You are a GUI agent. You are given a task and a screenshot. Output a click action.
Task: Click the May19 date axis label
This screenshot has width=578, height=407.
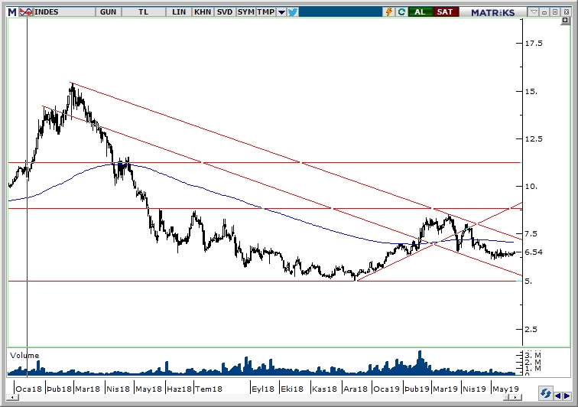coord(505,389)
